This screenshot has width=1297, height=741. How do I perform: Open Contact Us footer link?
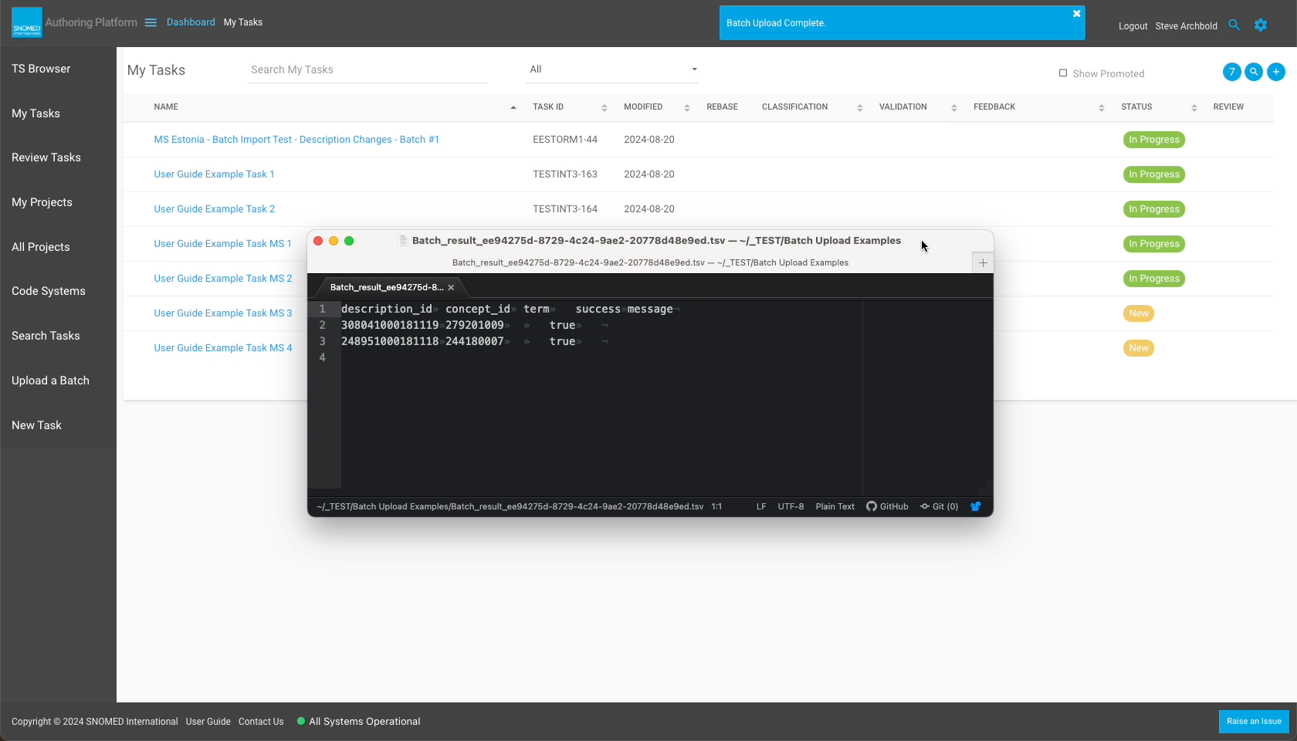point(261,722)
